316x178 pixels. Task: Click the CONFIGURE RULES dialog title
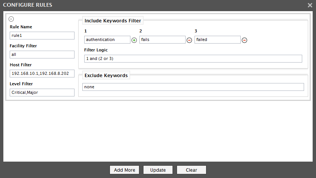(x=28, y=5)
